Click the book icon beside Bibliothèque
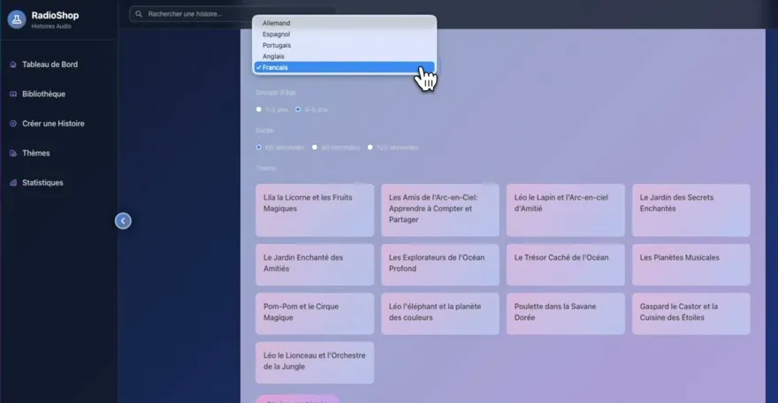Screen dimensions: 778x403 click(13, 95)
